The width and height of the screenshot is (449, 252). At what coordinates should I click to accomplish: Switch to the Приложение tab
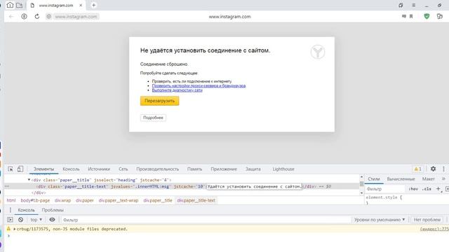click(224, 169)
